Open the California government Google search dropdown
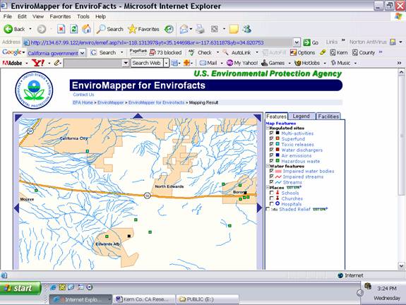The height and width of the screenshot is (305, 406). click(x=83, y=53)
